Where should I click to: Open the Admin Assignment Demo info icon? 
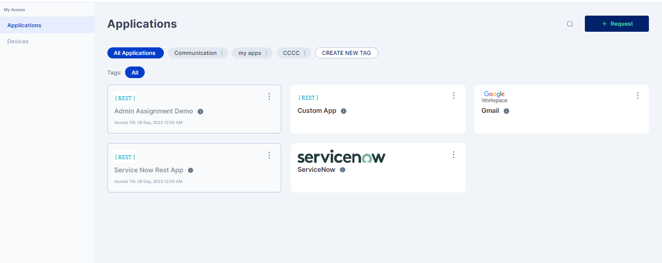tap(200, 111)
